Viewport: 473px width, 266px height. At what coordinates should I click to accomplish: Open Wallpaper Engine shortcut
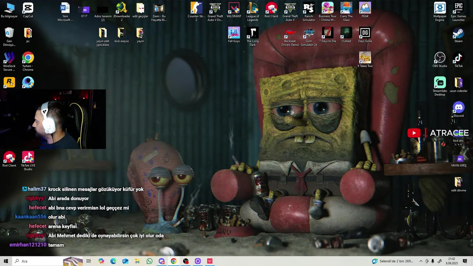pyautogui.click(x=440, y=12)
